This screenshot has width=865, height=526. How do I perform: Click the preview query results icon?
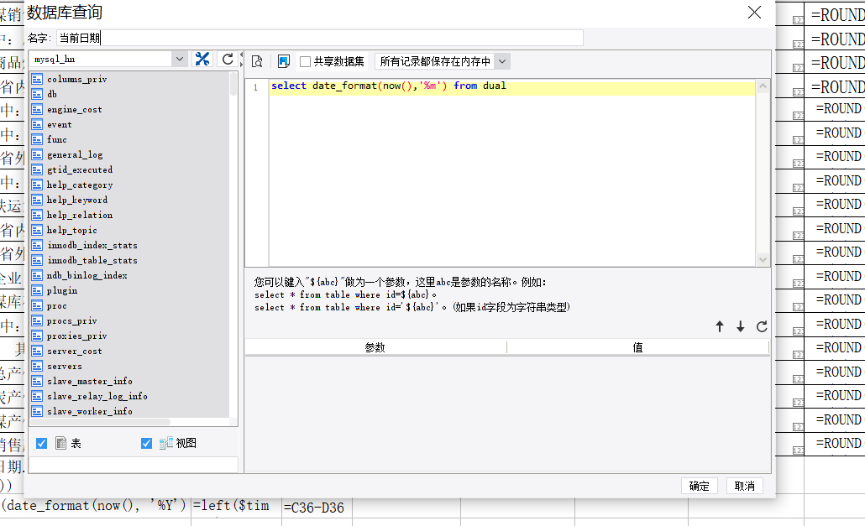point(257,61)
